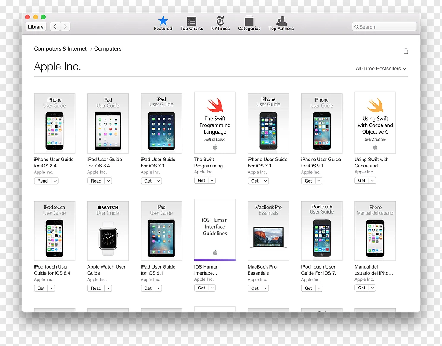Expand arrow beside iPad iOS 8.4 Read
442x346 pixels.
coord(108,181)
